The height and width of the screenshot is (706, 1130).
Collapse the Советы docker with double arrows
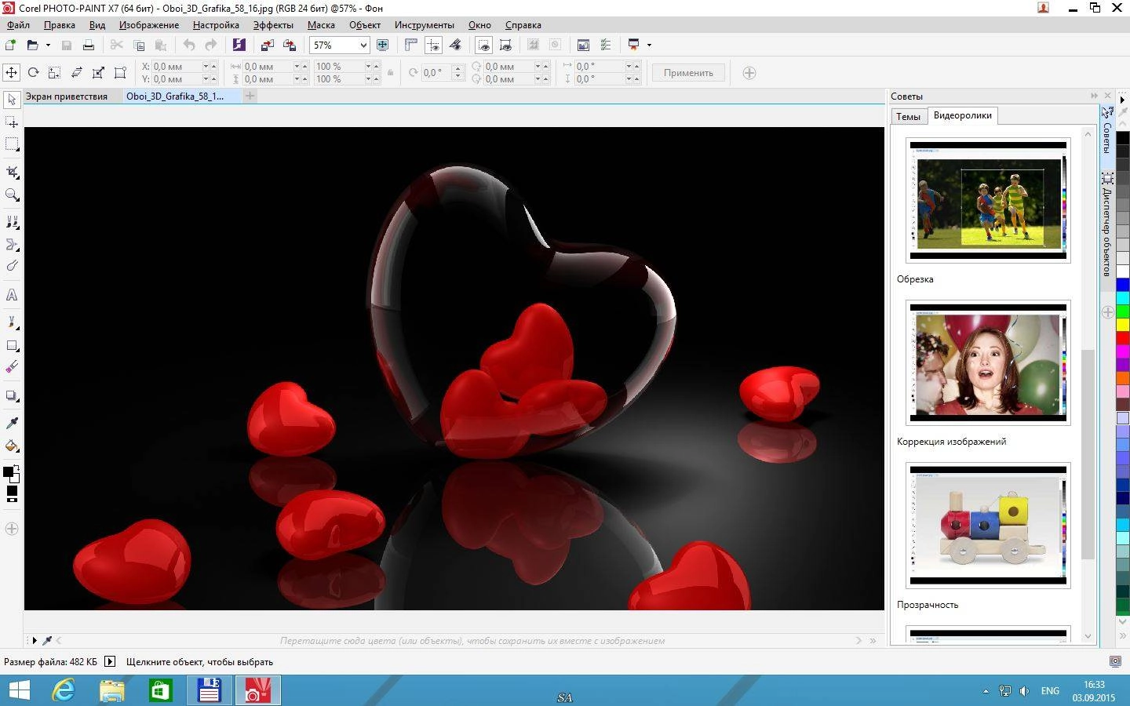click(x=1094, y=96)
